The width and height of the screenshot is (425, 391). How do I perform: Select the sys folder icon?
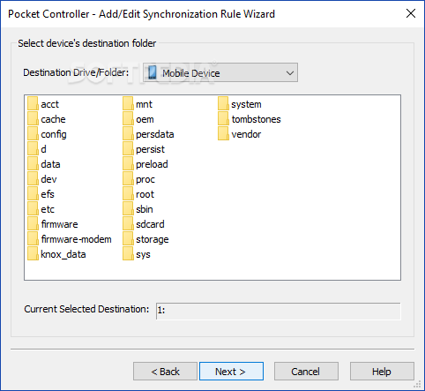point(128,254)
